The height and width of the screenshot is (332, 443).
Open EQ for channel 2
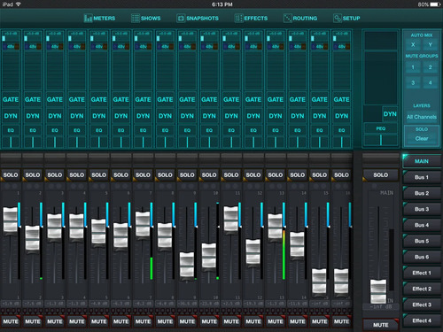33,130
